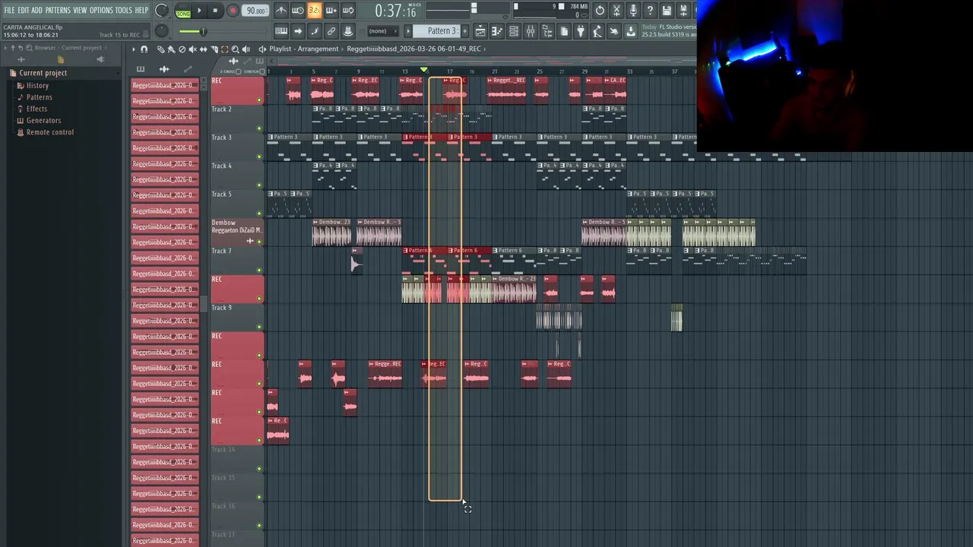Mute Track 3 via its green LED
Screen dimensions: 973x547
(259, 157)
